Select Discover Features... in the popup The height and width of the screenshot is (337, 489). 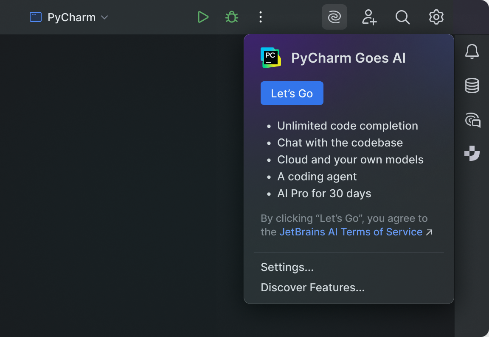312,287
